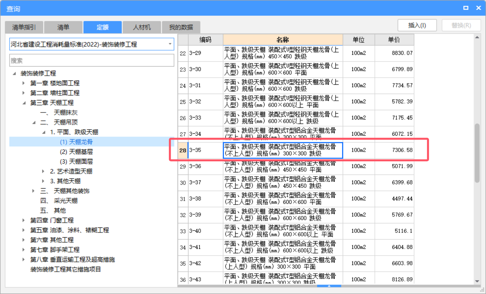Select (1) 天棚龙骨 tree item
Image resolution: width=486 pixels, height=294 pixels.
point(76,142)
